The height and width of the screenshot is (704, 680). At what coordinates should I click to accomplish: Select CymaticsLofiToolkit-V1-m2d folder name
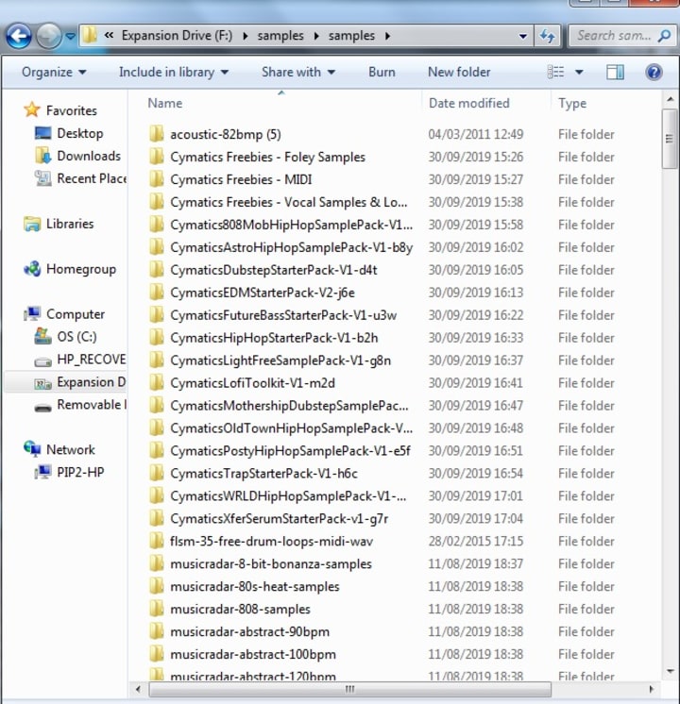(x=252, y=383)
